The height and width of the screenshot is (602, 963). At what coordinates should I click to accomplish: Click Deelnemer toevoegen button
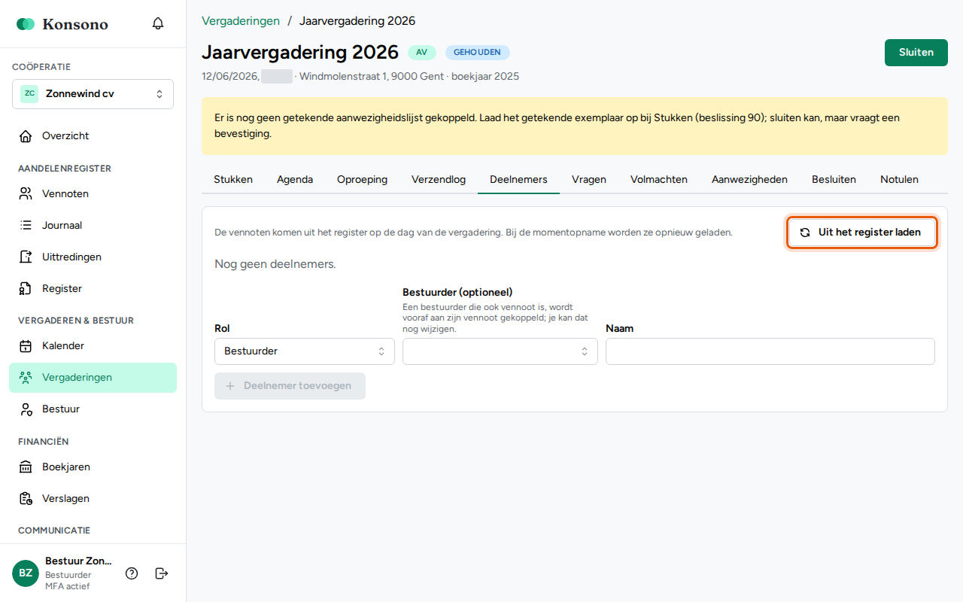pyautogui.click(x=290, y=386)
